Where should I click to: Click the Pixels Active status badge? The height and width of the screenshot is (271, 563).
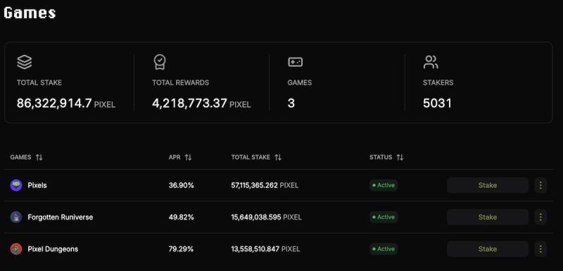pyautogui.click(x=384, y=185)
